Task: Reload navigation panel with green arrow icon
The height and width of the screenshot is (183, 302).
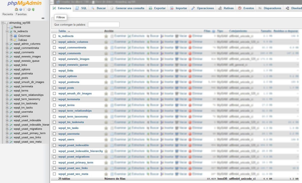Action: [33, 9]
